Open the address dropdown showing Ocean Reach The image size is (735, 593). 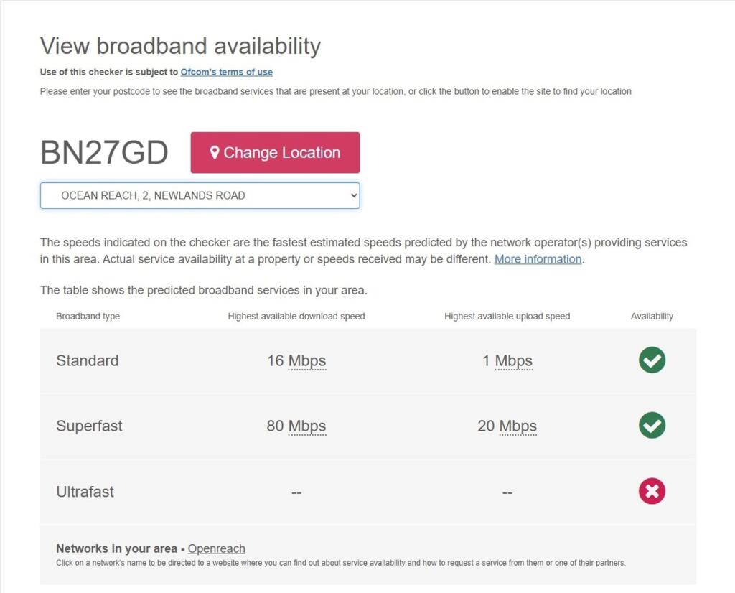pos(200,195)
